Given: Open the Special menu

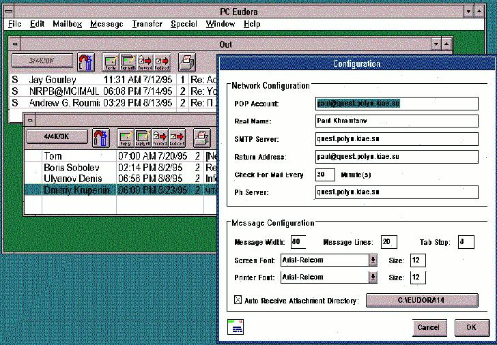Looking at the screenshot, I should pos(184,24).
